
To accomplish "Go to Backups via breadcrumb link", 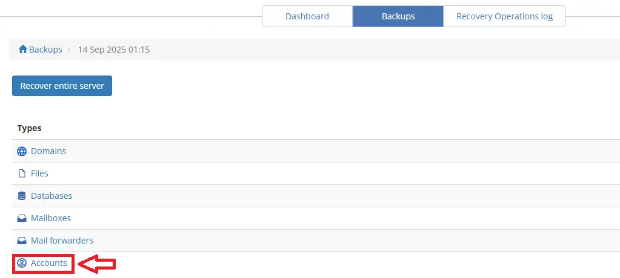I will (45, 50).
